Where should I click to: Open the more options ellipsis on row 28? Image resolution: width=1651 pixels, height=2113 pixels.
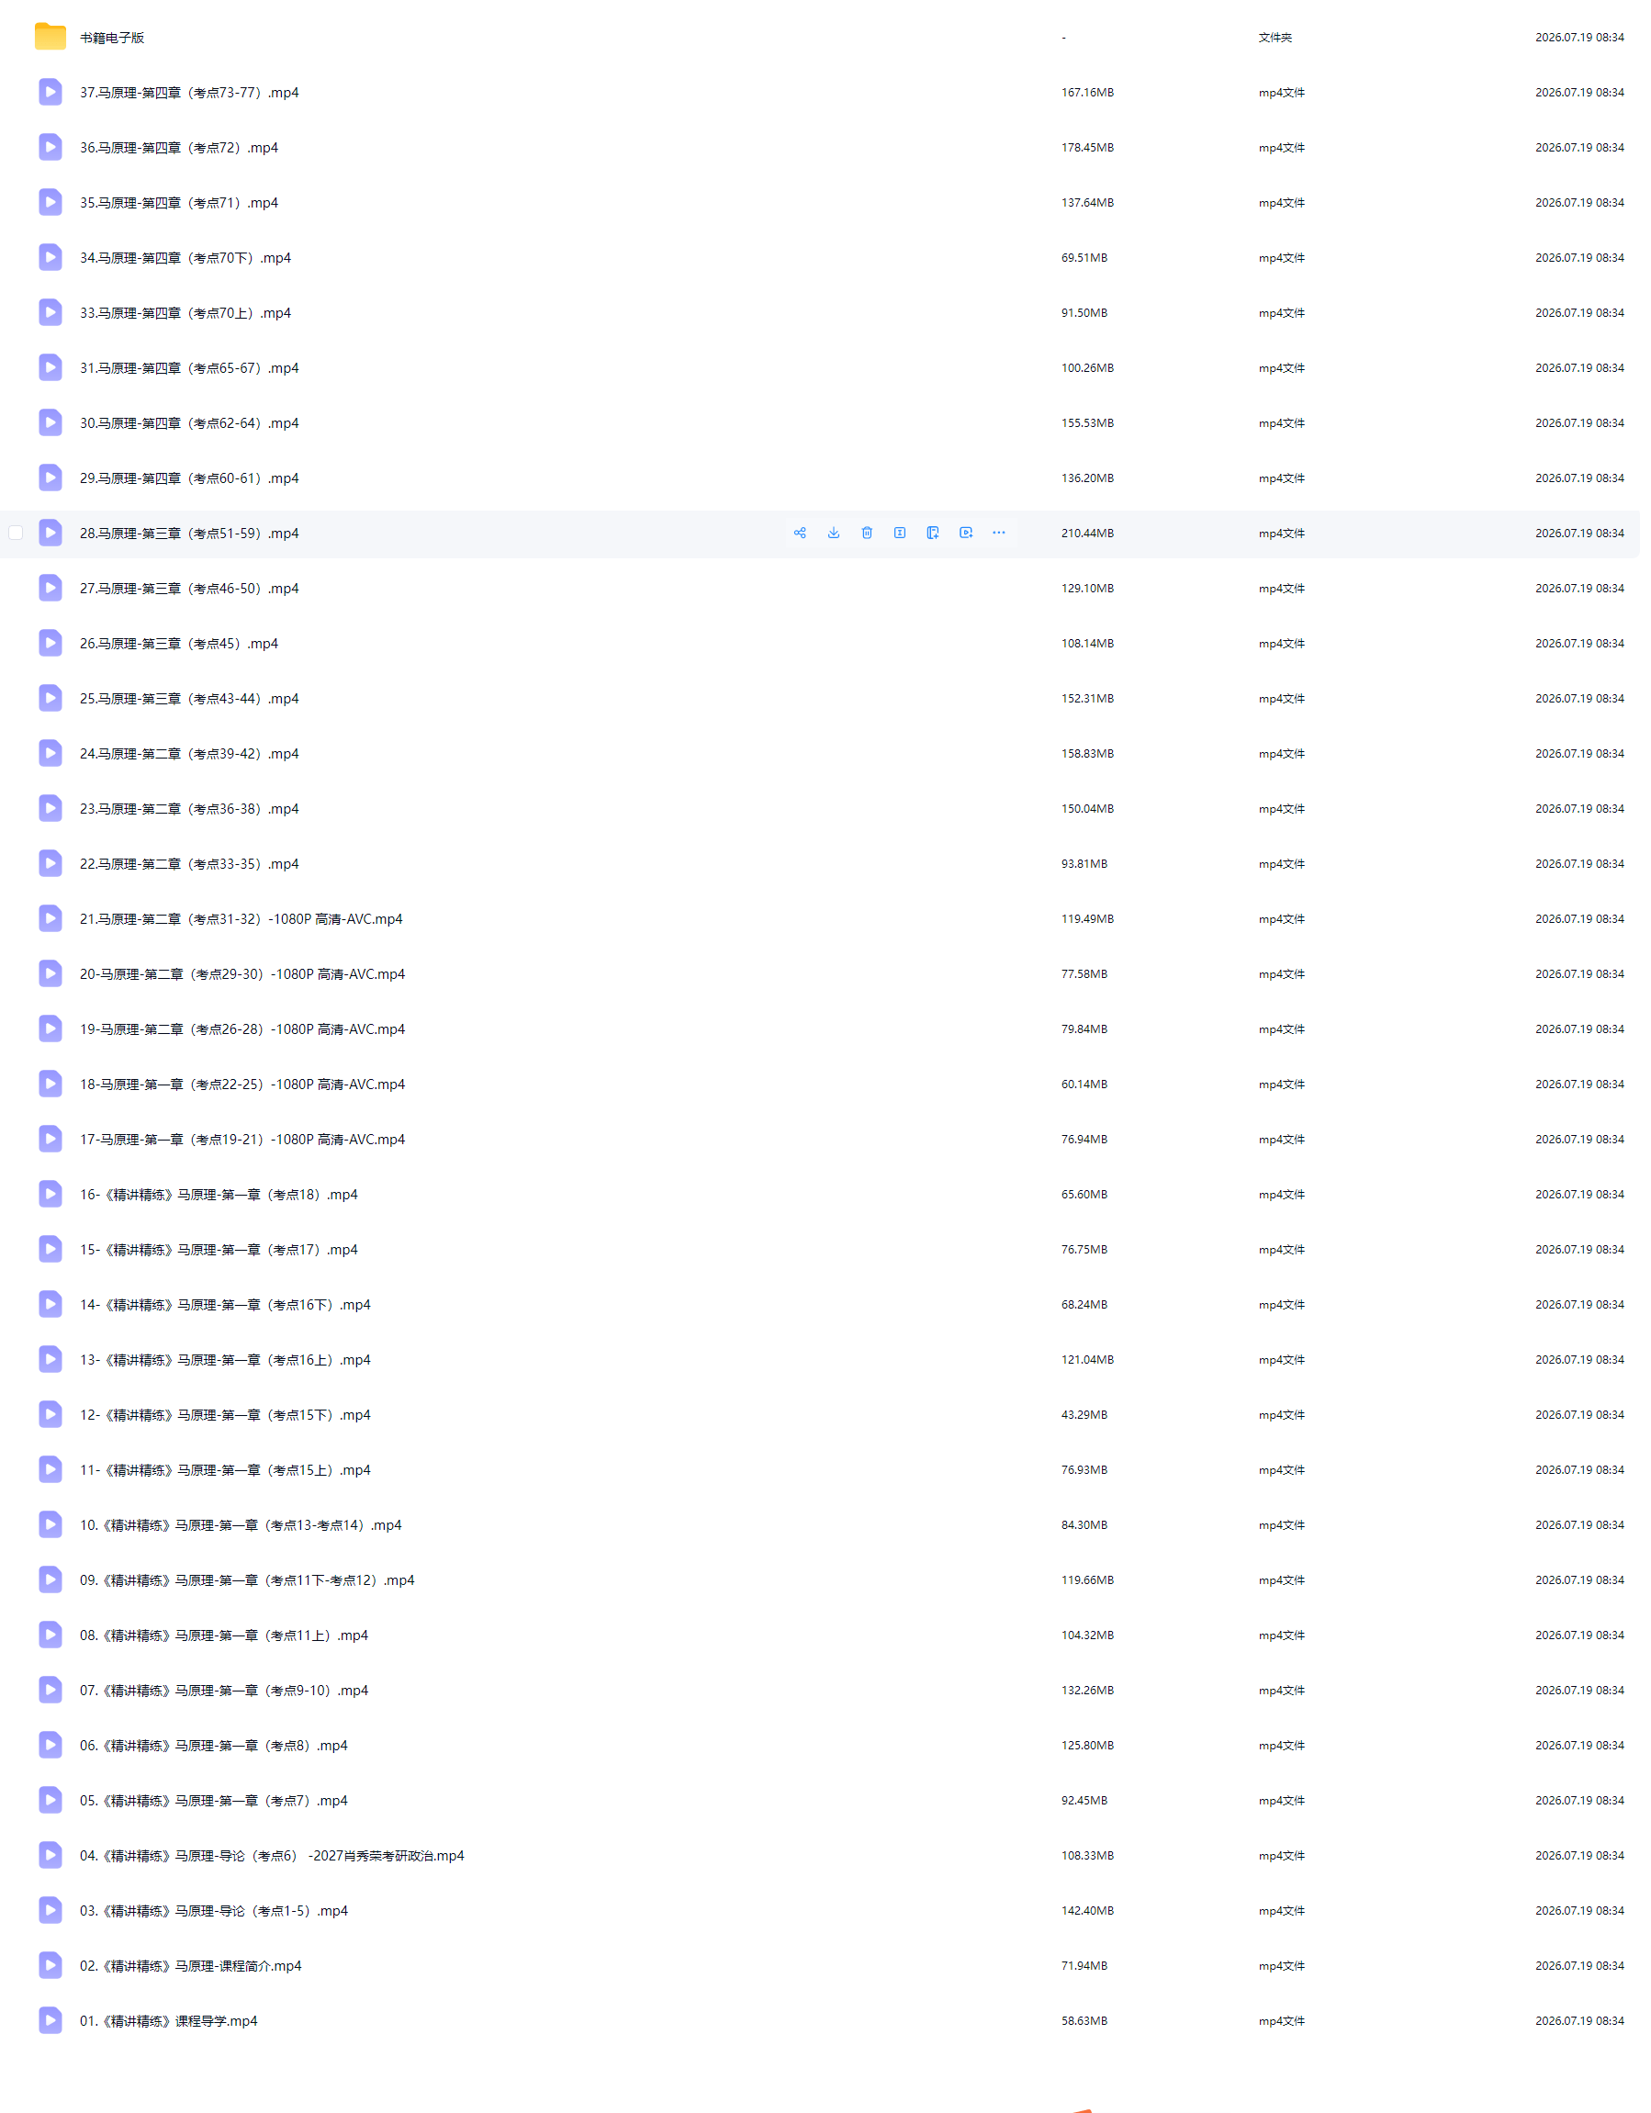[998, 534]
